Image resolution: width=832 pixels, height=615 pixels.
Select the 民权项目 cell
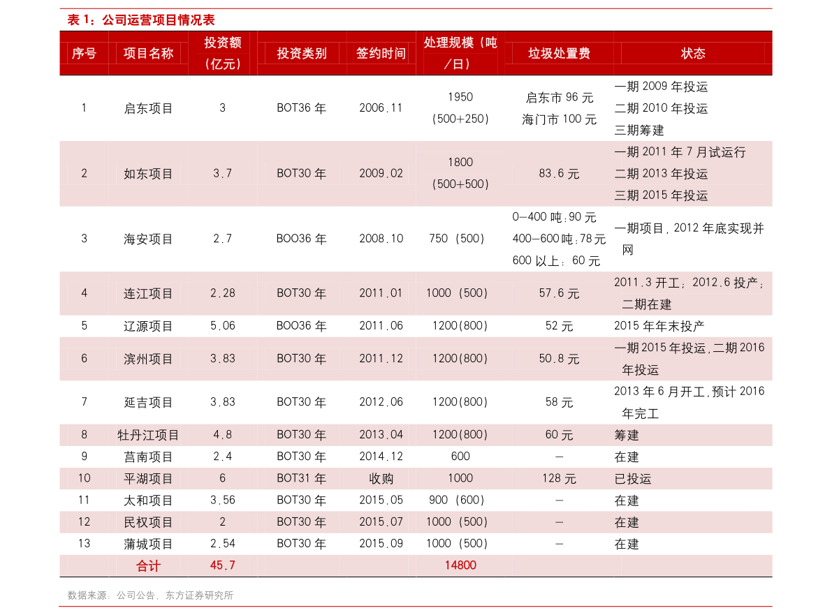pos(148,521)
